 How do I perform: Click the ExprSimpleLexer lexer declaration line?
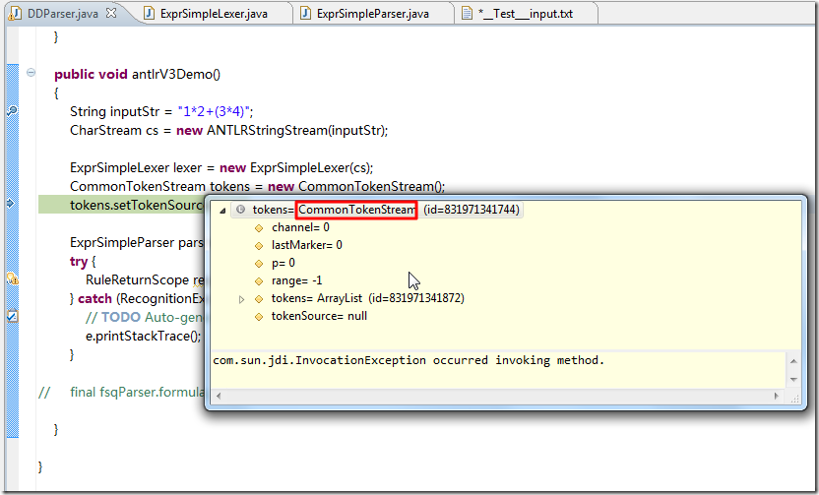pyautogui.click(x=221, y=167)
